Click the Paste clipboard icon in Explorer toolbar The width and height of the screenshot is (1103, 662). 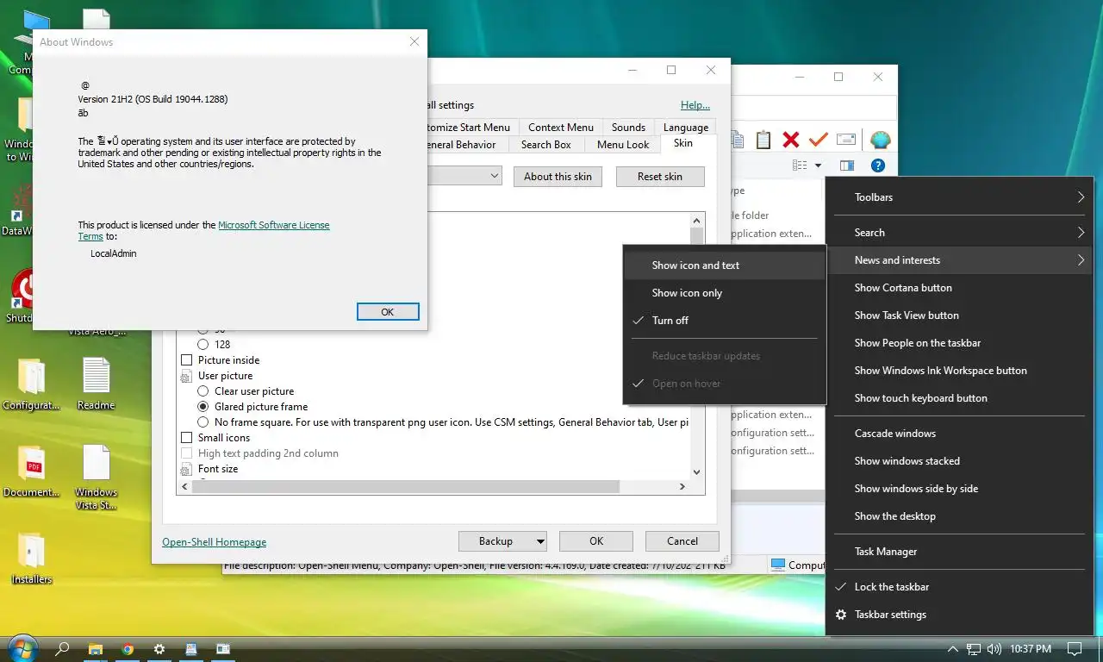(763, 140)
